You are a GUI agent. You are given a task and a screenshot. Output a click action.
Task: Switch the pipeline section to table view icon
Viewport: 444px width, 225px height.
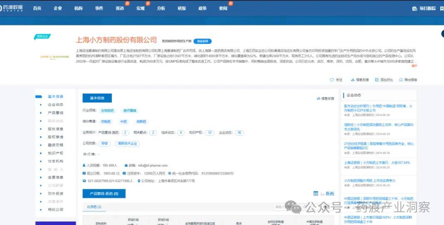pyautogui.click(x=316, y=193)
